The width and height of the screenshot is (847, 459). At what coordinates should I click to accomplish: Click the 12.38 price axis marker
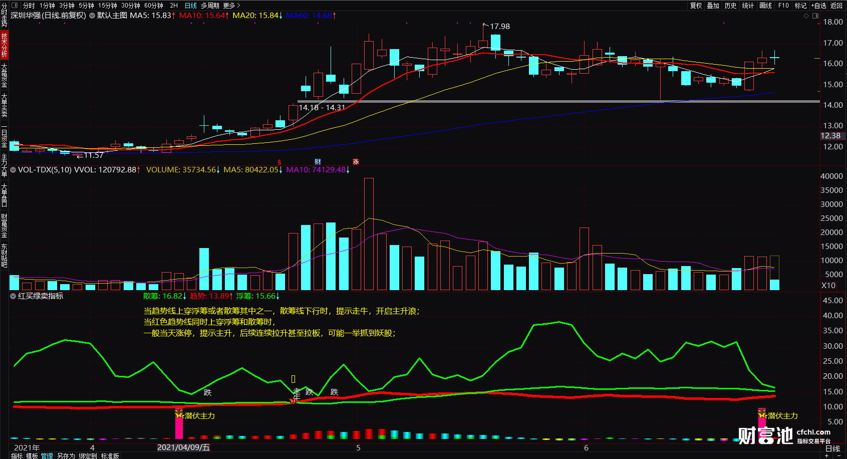tap(830, 136)
